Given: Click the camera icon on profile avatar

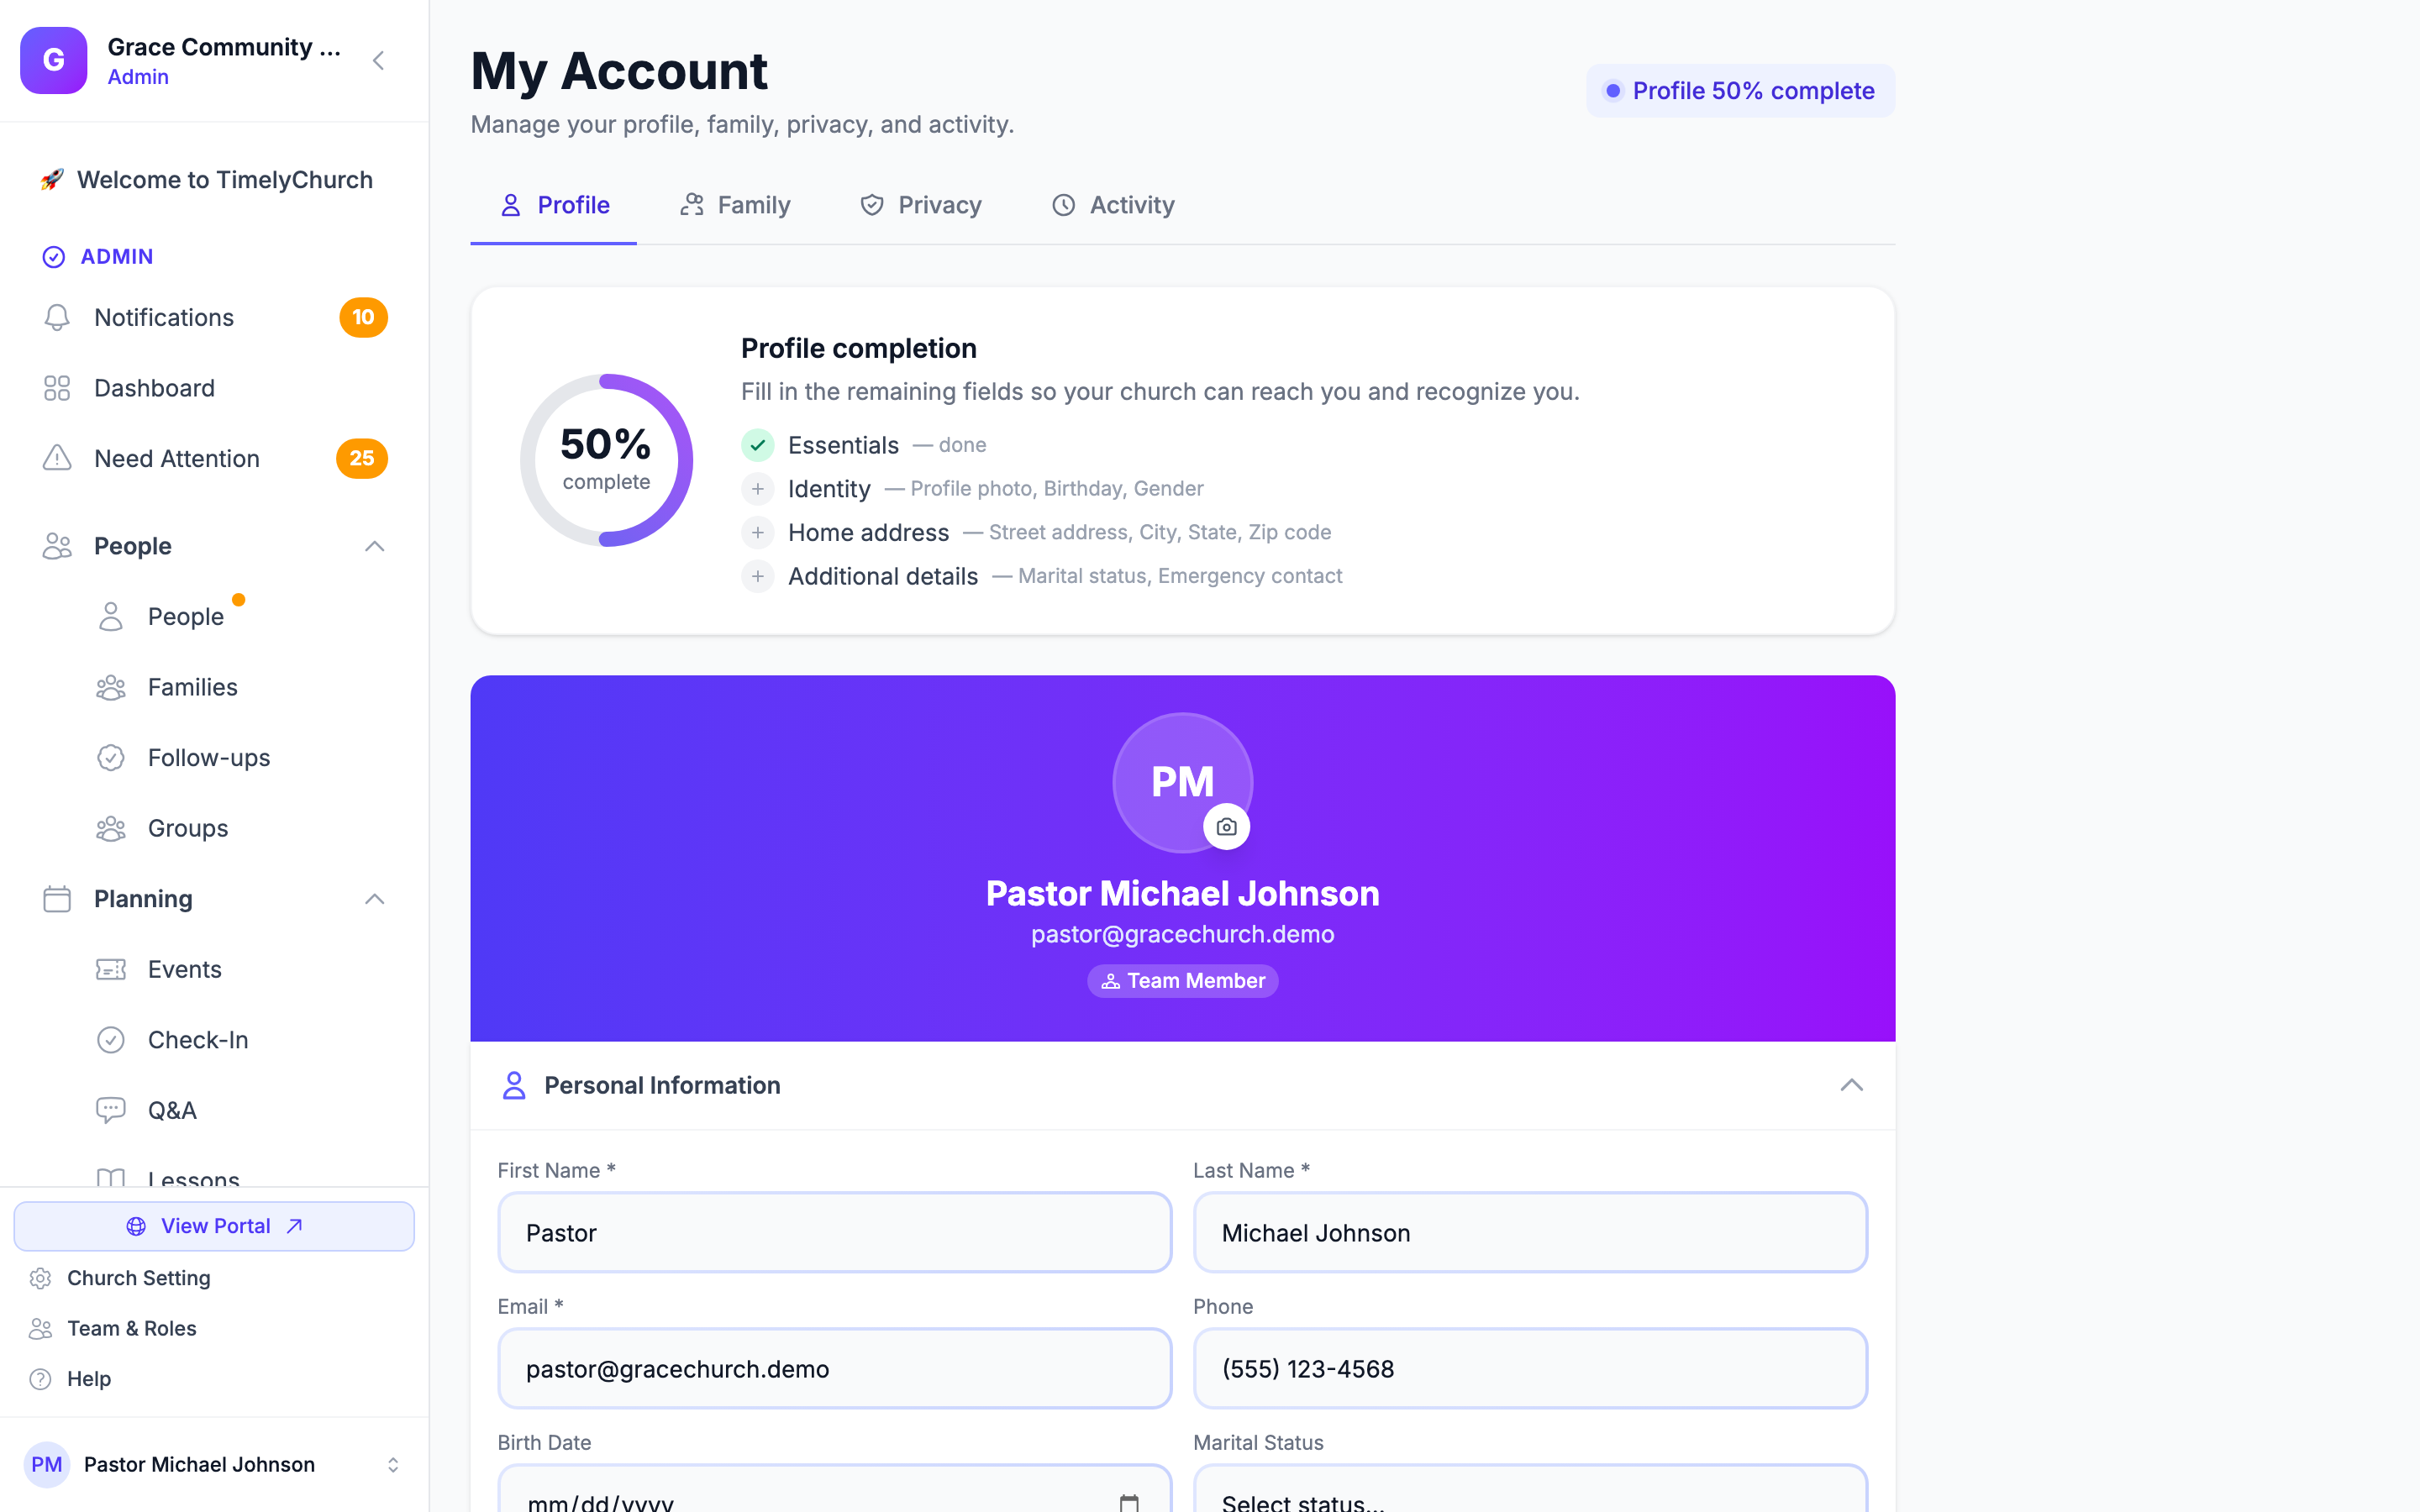Looking at the screenshot, I should tap(1226, 827).
